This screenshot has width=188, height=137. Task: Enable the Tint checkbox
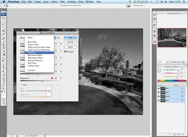point(21,85)
